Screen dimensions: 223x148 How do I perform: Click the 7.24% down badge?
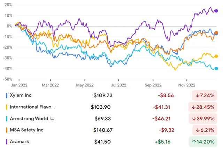point(205,95)
